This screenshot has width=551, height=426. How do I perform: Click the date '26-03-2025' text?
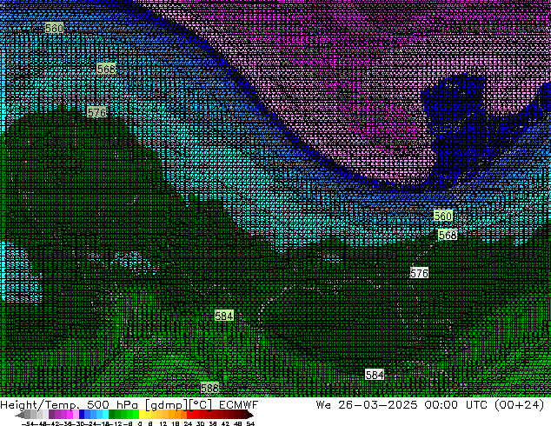pyautogui.click(x=378, y=405)
